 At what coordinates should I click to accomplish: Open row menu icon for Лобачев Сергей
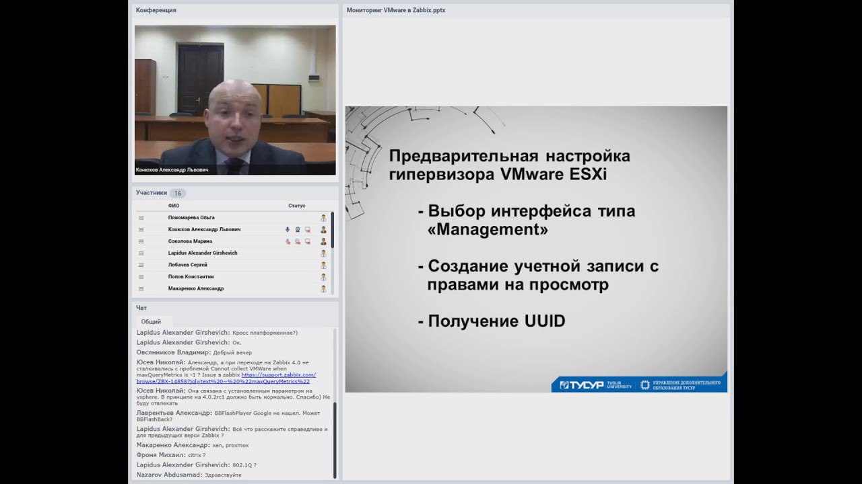click(141, 265)
